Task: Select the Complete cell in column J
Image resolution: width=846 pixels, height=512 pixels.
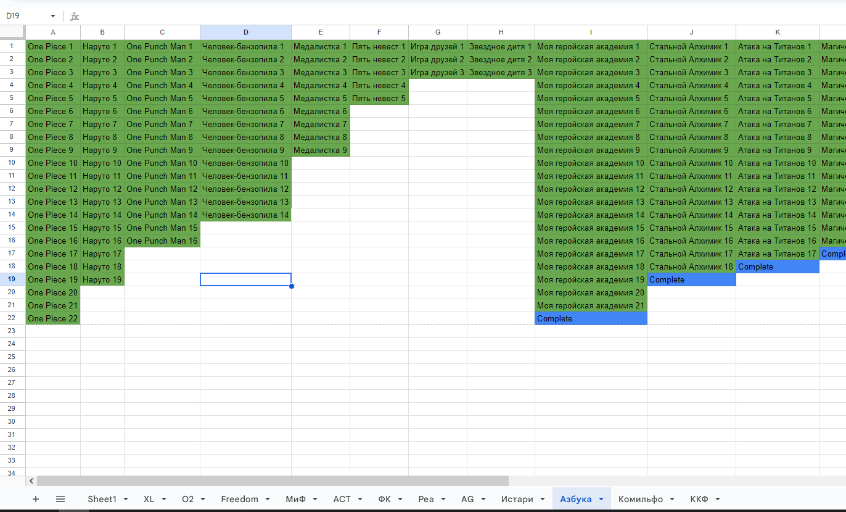Action: pos(691,279)
